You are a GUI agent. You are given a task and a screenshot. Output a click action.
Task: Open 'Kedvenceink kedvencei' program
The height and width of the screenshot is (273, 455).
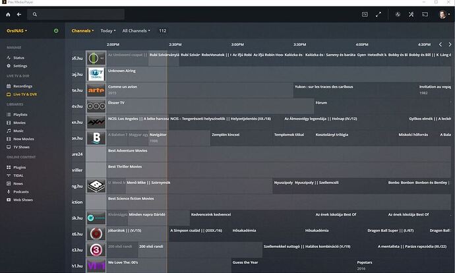tap(252, 218)
